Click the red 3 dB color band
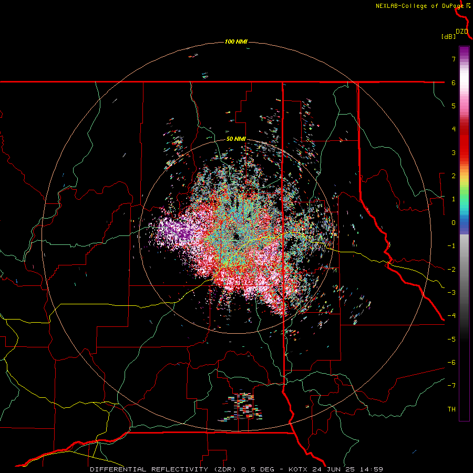 click(464, 152)
